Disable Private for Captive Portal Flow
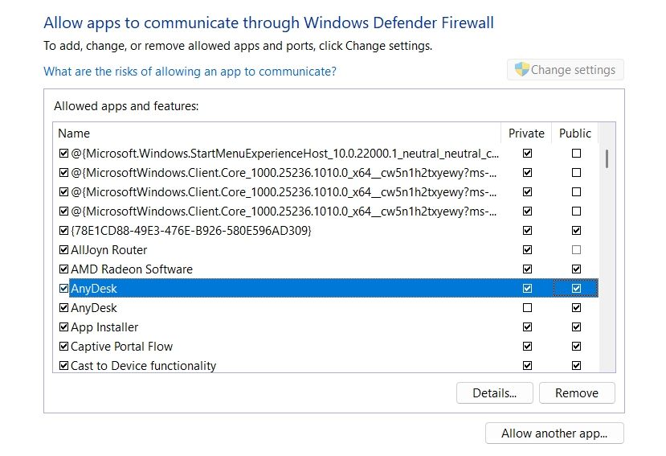This screenshot has height=456, width=666. click(x=527, y=347)
